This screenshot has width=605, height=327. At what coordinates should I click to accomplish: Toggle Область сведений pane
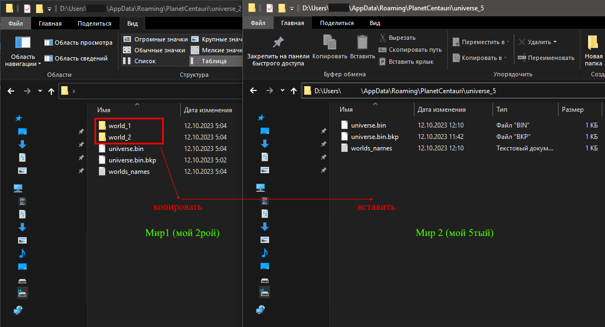pos(76,58)
